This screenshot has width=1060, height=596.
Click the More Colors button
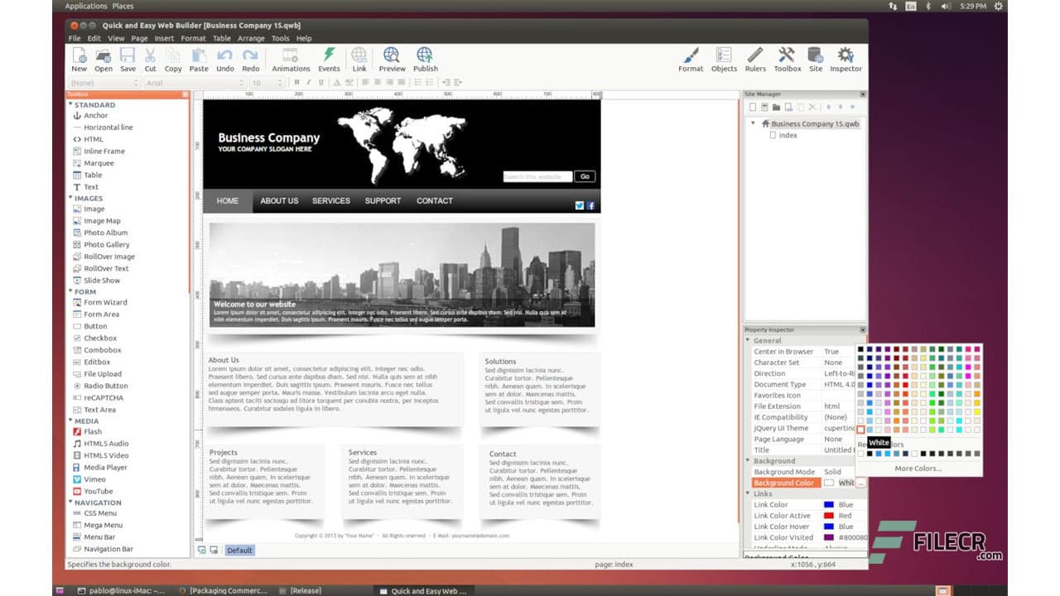[919, 468]
